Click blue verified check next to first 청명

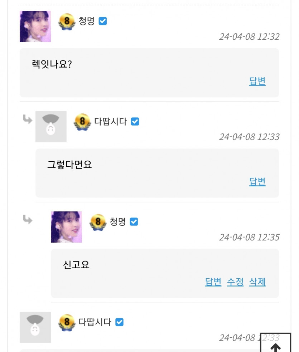pos(103,21)
